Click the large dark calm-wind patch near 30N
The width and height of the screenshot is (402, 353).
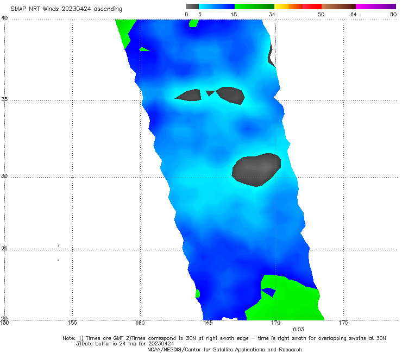tap(256, 169)
